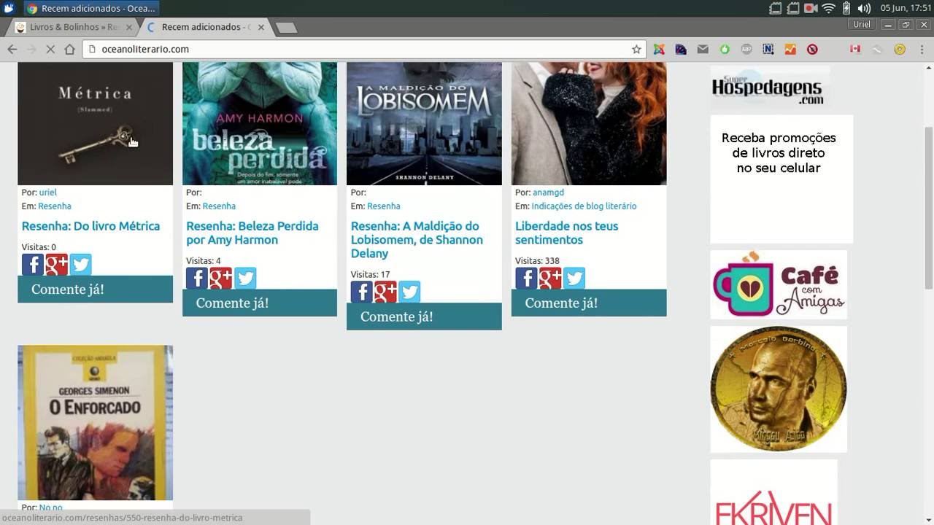Click 'Comente já!' under Beleza Perdida

point(260,303)
